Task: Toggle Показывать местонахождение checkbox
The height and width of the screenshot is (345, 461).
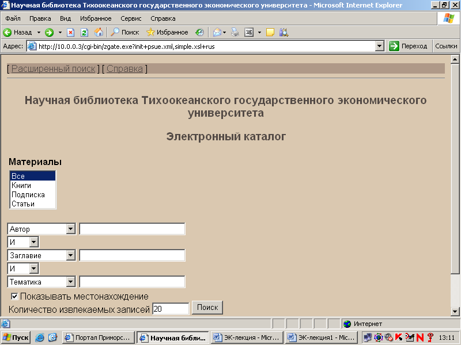Action: tap(14, 296)
